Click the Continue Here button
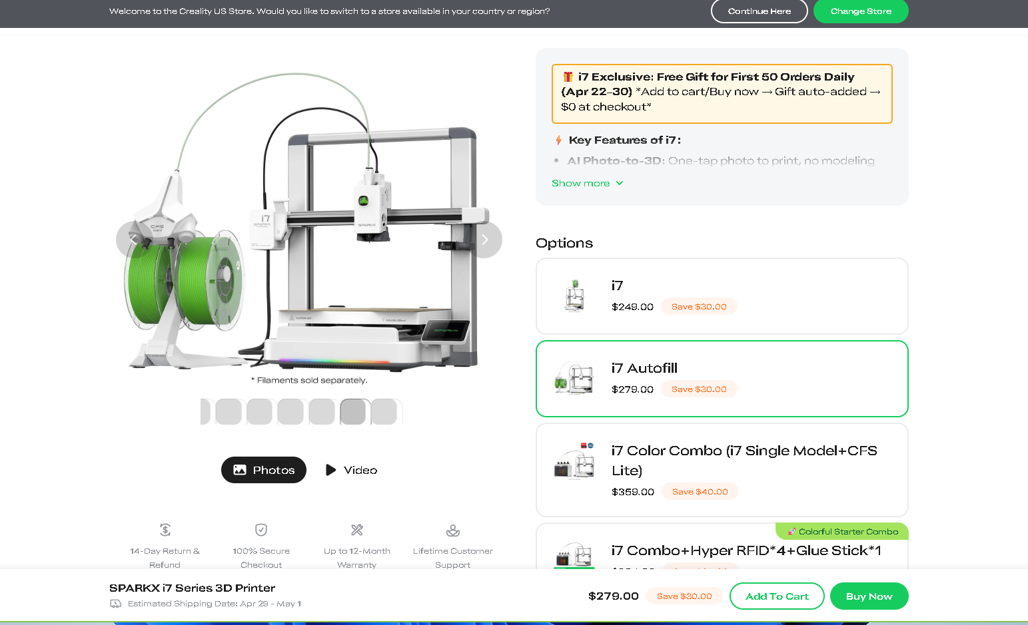This screenshot has height=625, width=1028. [x=760, y=11]
